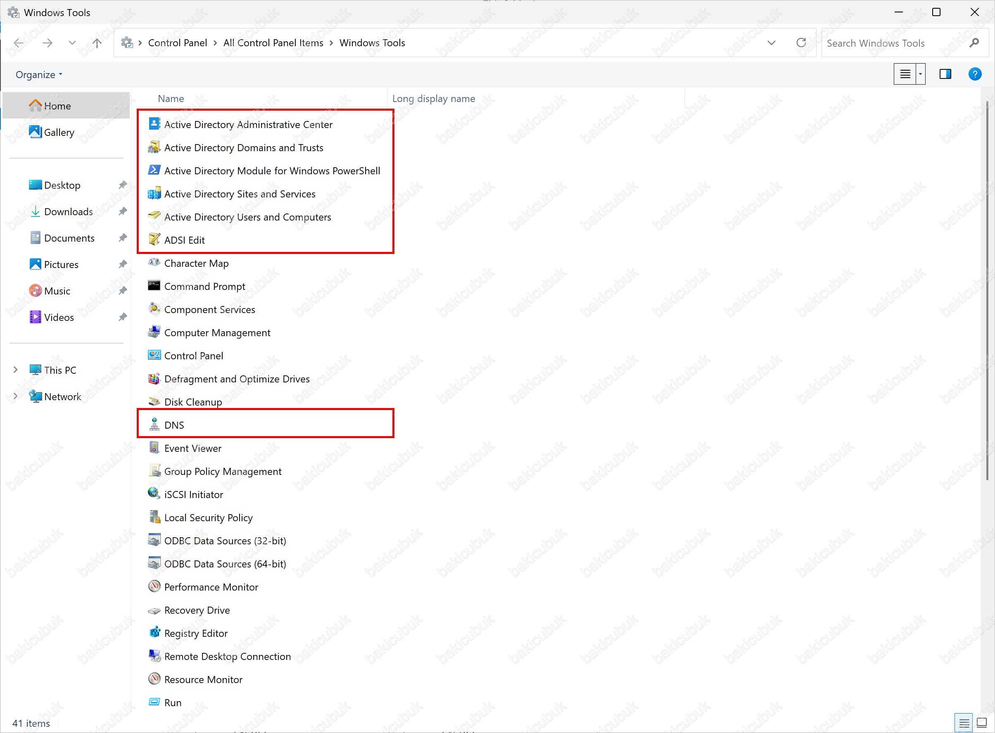The image size is (995, 733).
Task: Navigate to Control Panel breadcrumb
Action: (x=177, y=43)
